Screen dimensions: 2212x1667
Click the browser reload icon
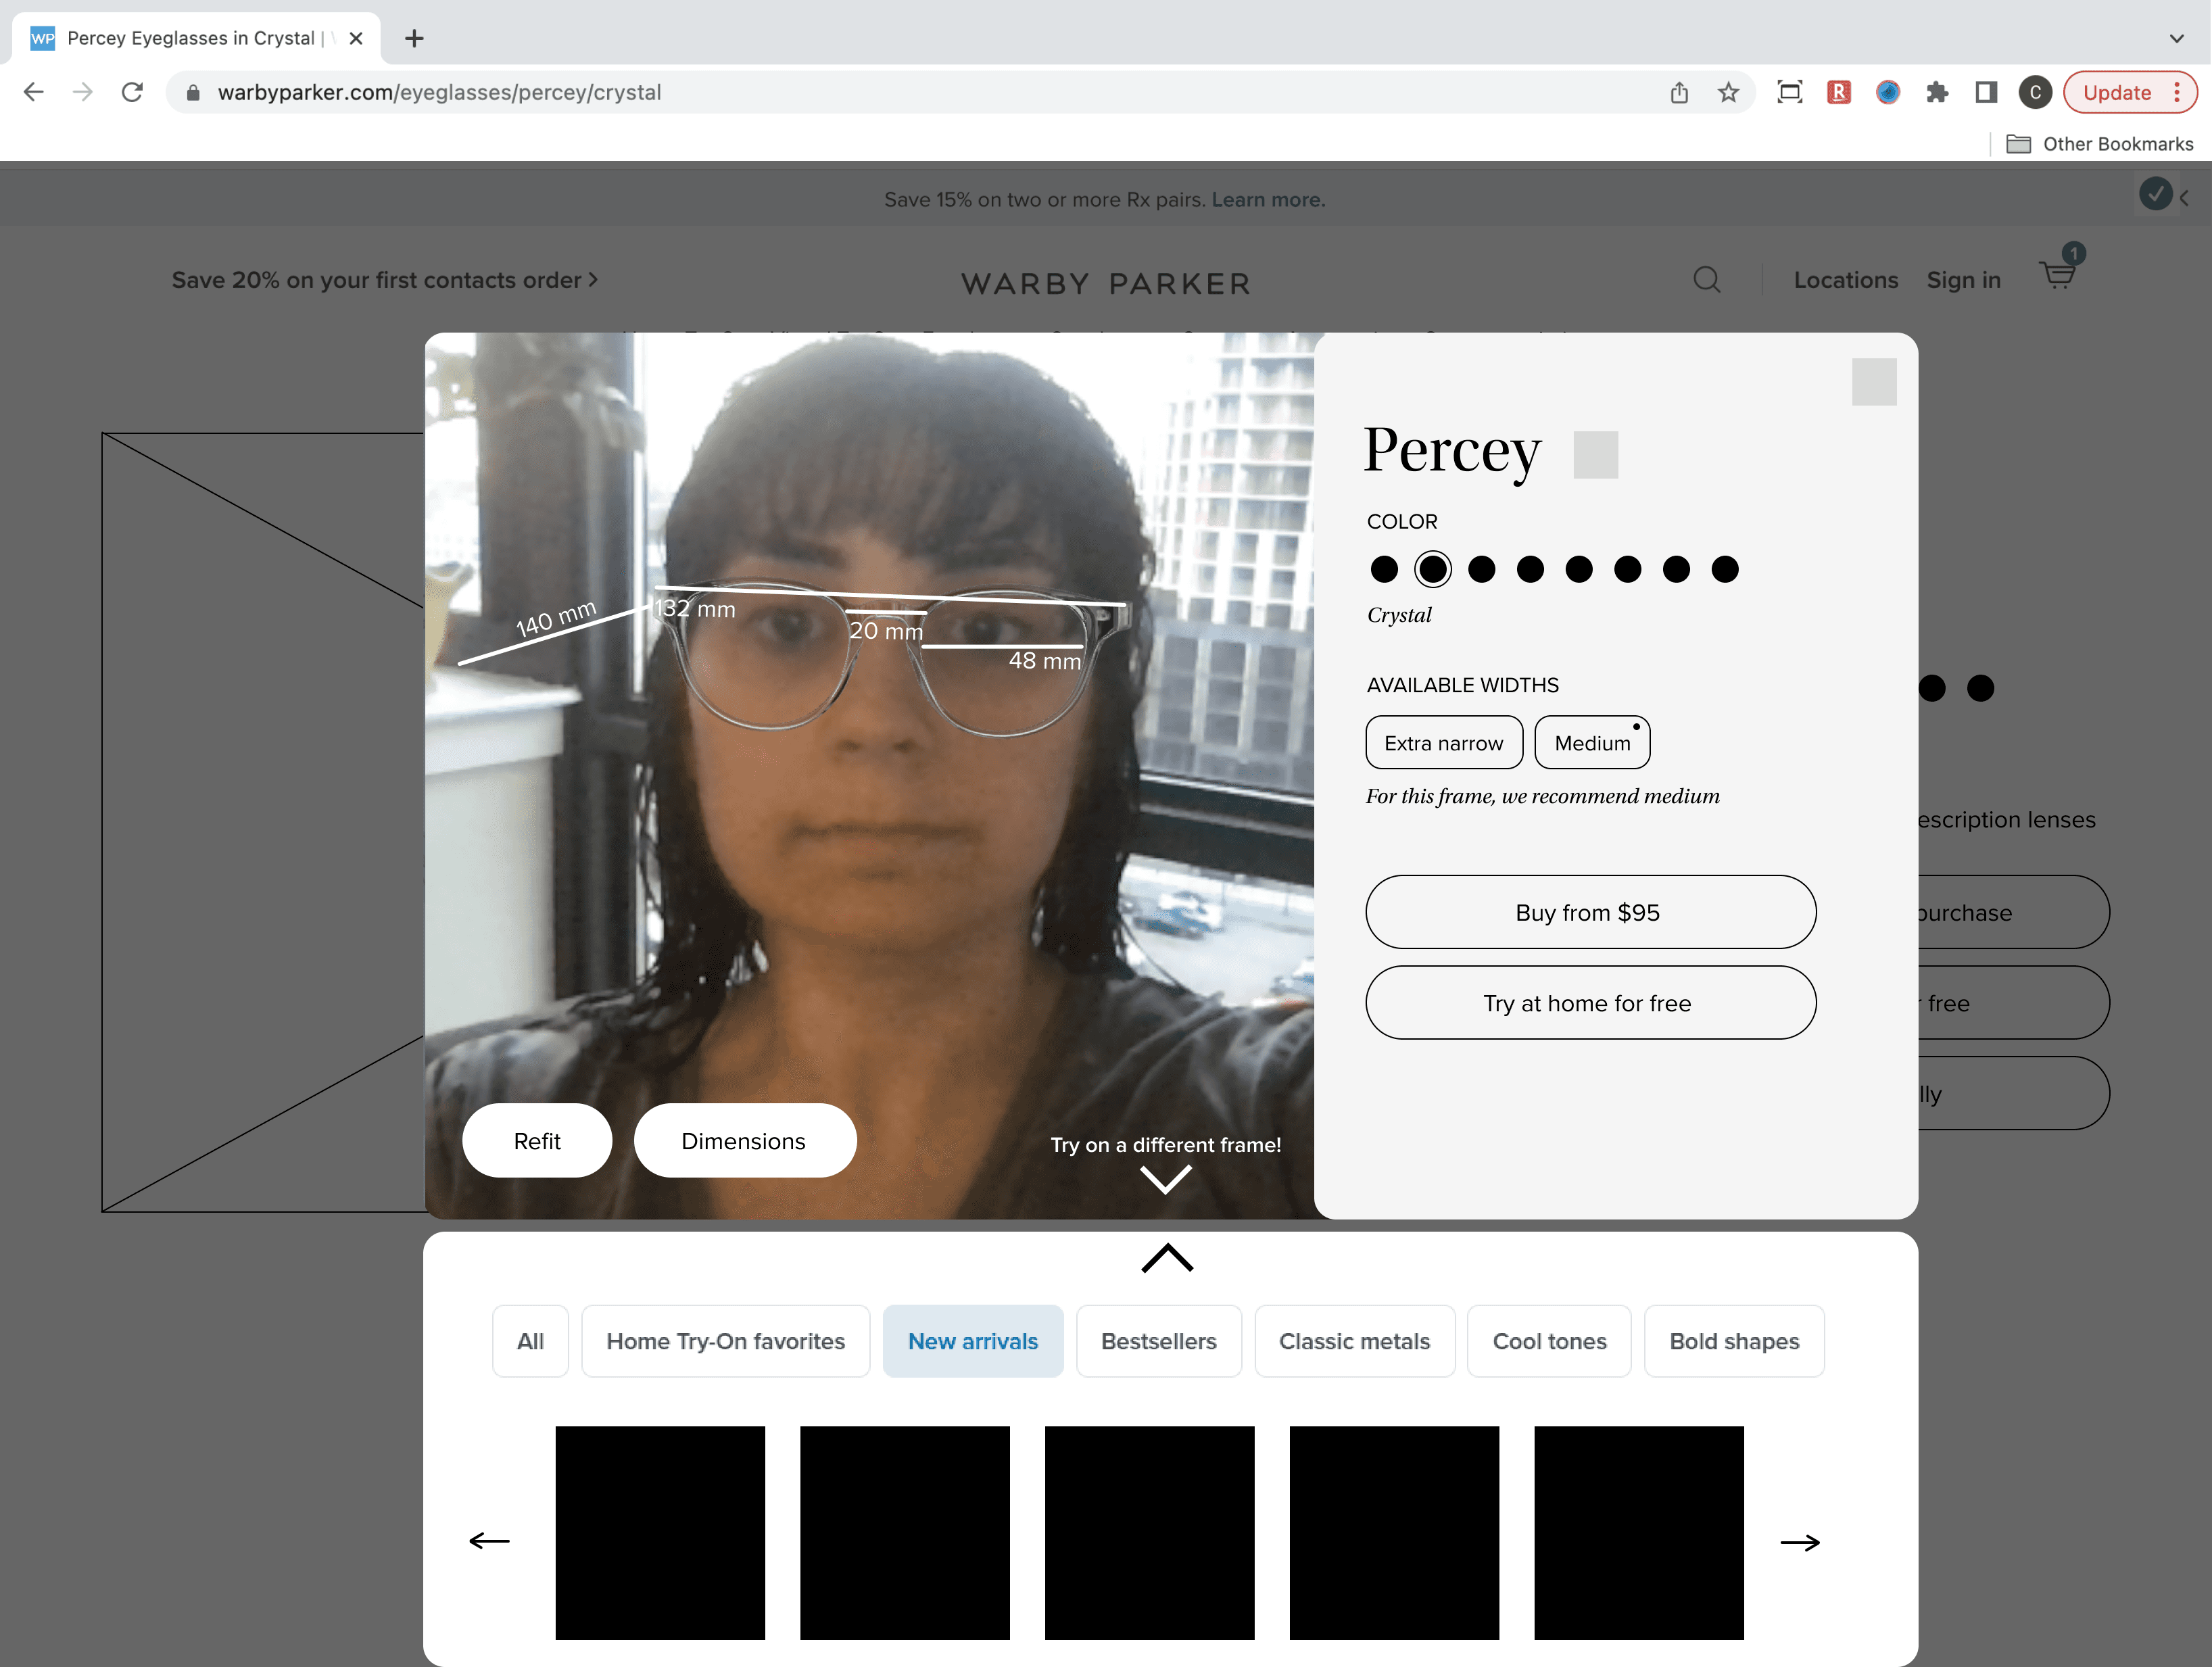(132, 92)
